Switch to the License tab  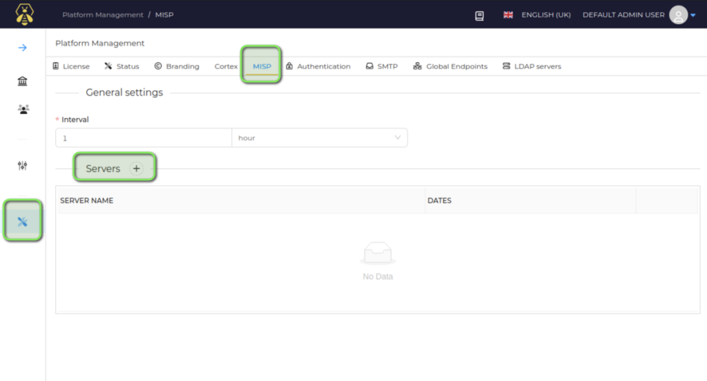(x=71, y=66)
